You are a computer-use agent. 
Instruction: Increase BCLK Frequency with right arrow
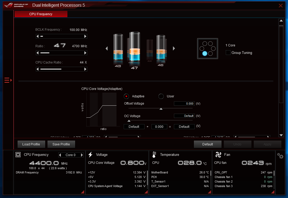tap(85, 36)
